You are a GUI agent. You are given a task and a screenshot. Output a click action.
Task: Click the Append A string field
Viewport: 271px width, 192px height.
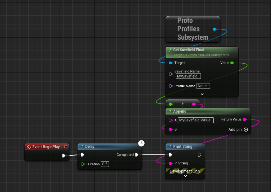[196, 120]
